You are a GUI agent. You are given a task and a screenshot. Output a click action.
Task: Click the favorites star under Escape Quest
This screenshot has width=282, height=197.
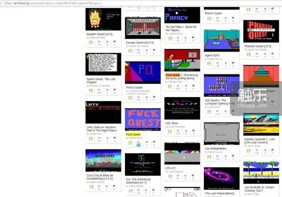[x=147, y=50]
